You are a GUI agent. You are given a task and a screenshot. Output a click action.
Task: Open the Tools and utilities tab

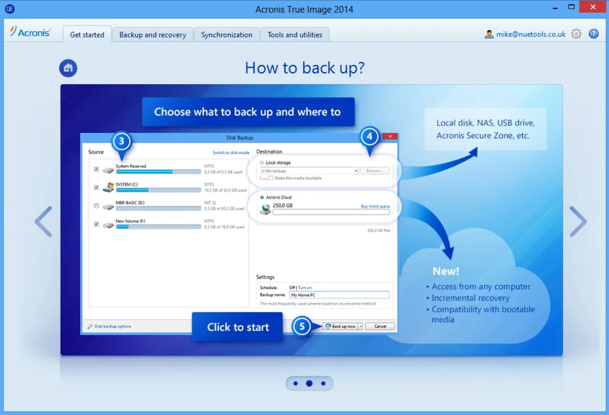click(295, 35)
